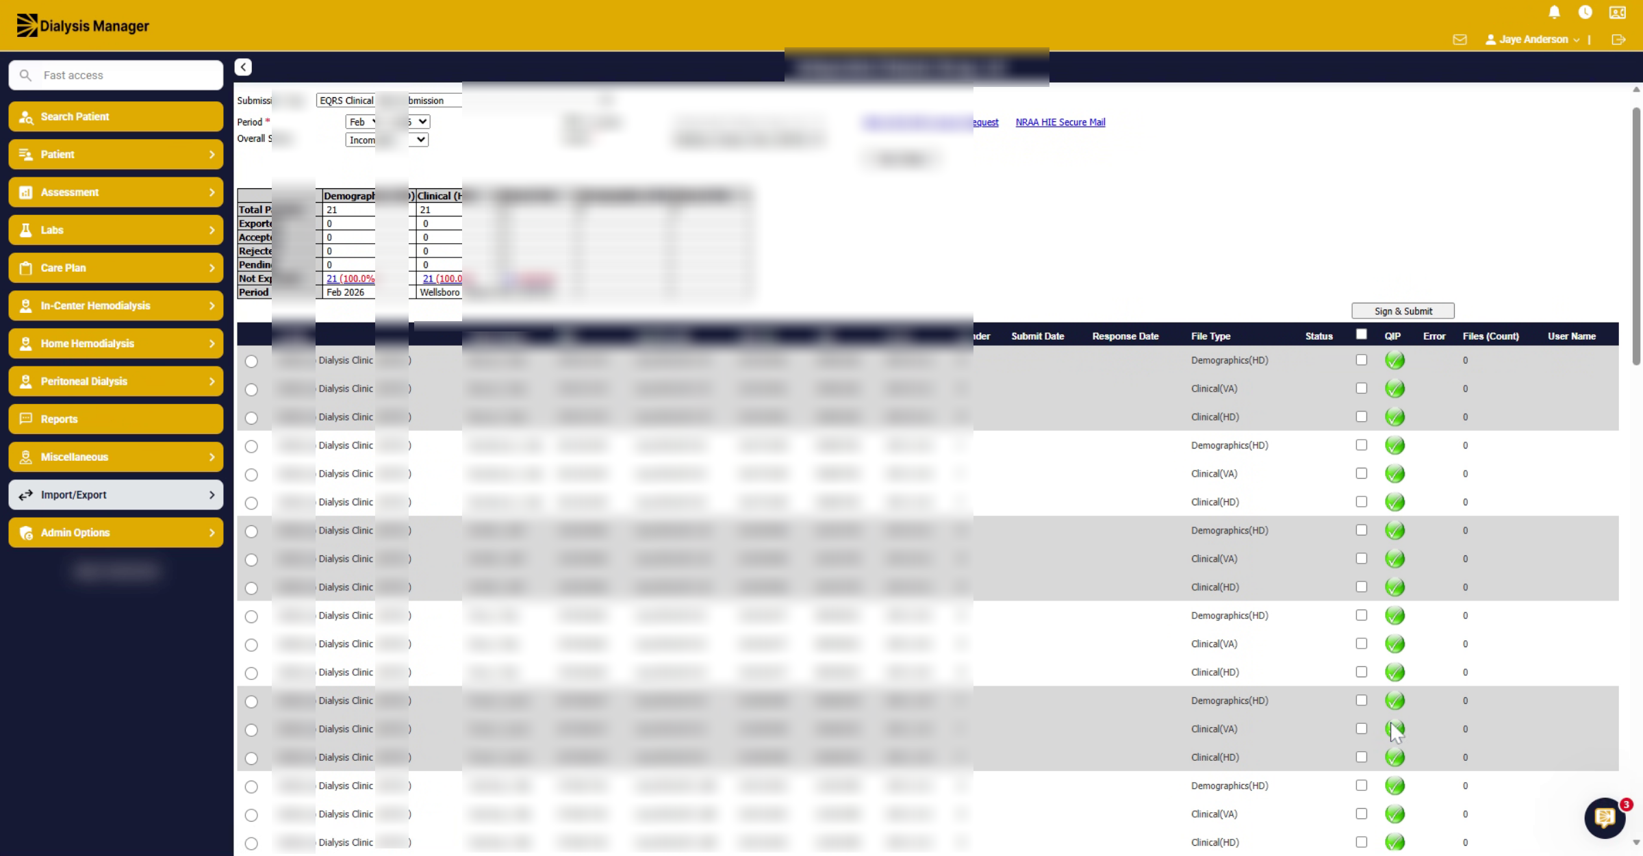
Task: Open the Demographics 21 (100.0%) Not Exported link
Action: (351, 279)
